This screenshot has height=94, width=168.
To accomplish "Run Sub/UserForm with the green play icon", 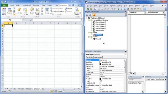I will (x=118, y=9).
